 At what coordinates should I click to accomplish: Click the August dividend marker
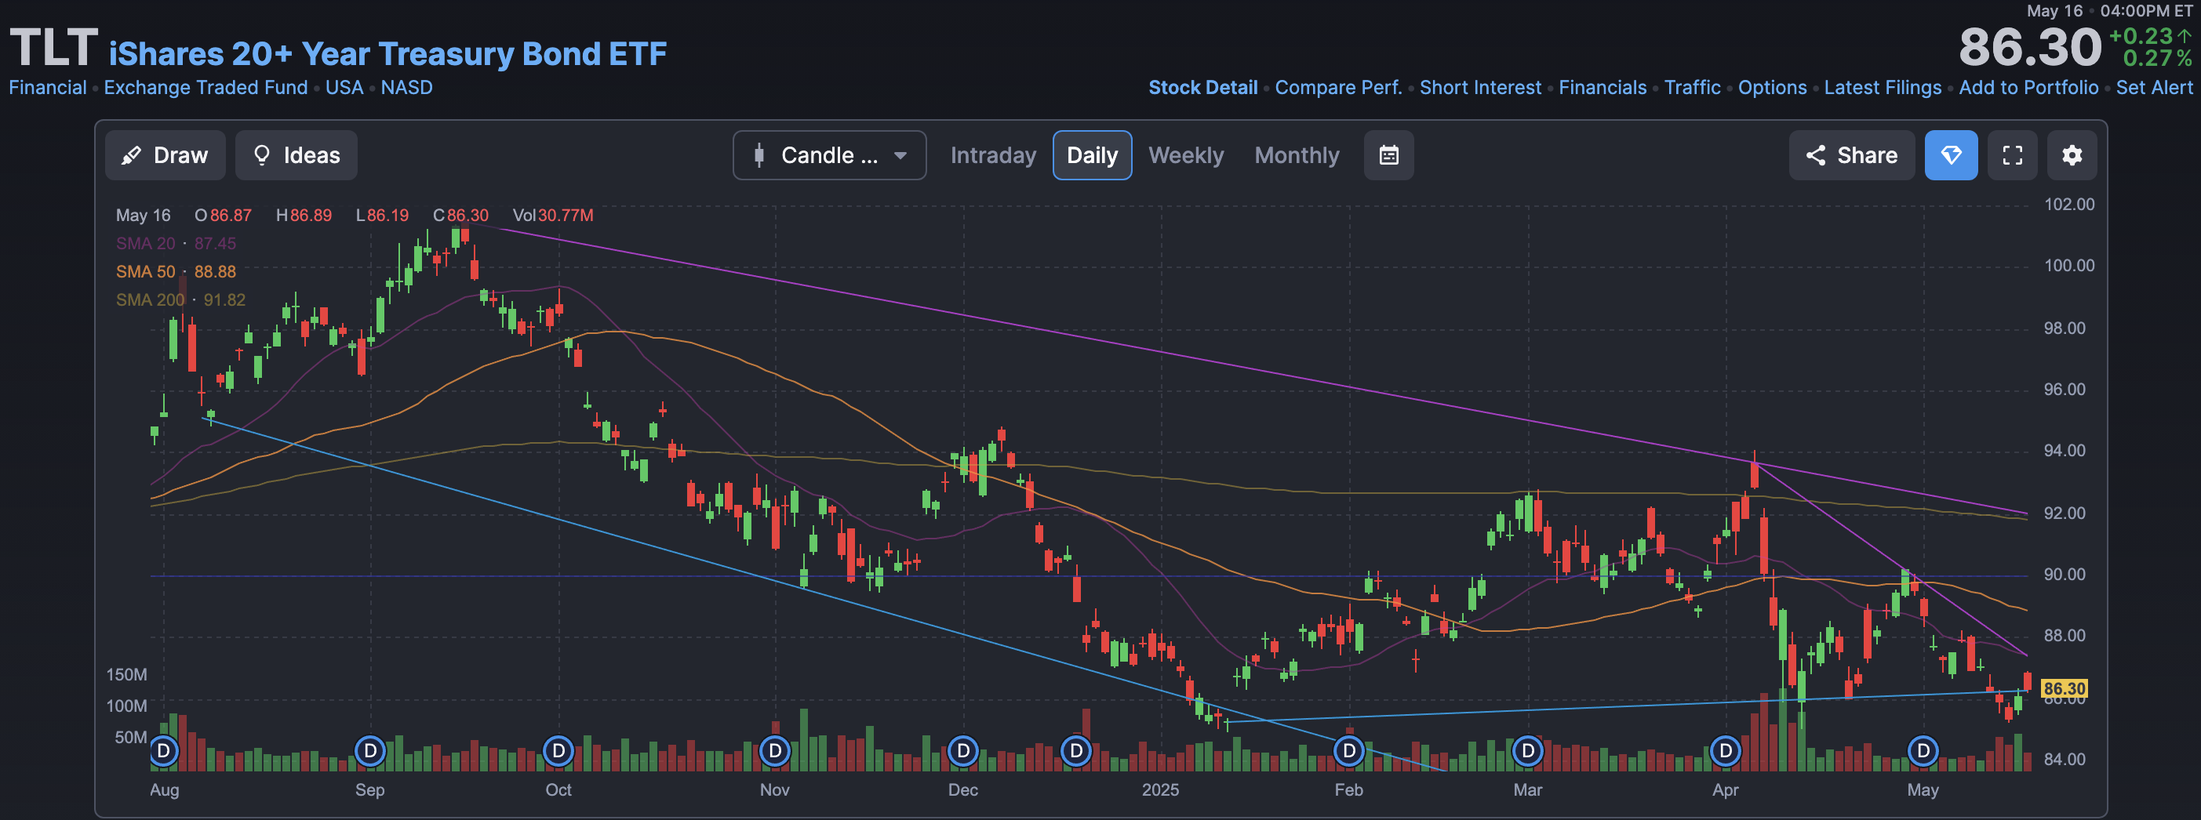[164, 751]
